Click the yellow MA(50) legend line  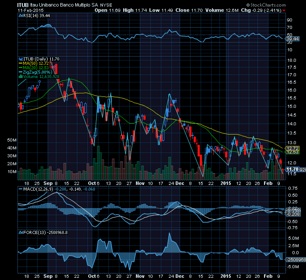tap(21, 64)
